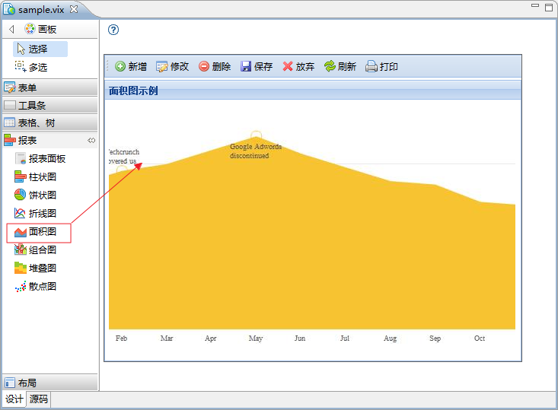Pick the 散点图 scatter chart item

(36, 286)
